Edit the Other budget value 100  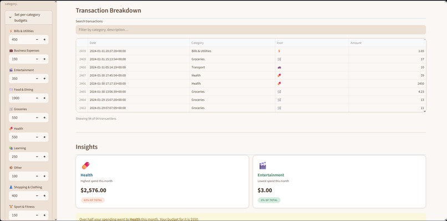[x=21, y=176]
